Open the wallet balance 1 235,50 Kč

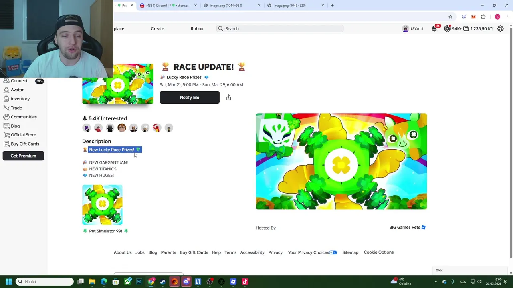tap(478, 28)
